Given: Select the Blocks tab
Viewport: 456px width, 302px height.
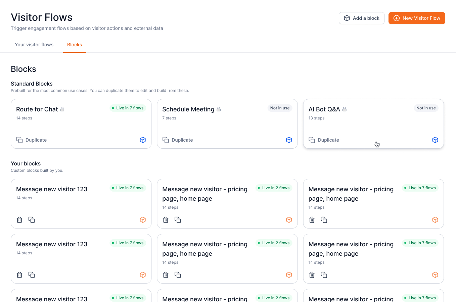Looking at the screenshot, I should (x=75, y=45).
